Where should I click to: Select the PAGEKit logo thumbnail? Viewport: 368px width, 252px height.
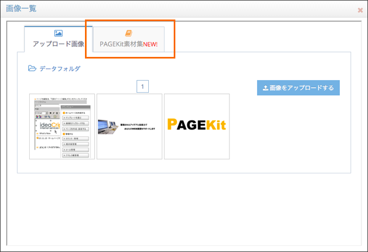pos(197,126)
